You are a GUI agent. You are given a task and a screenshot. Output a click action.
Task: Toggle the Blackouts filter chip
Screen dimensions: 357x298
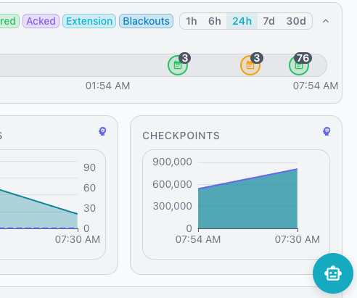tap(146, 21)
